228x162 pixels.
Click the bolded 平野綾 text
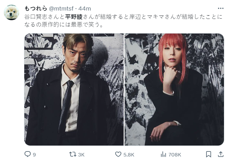coord(74,17)
